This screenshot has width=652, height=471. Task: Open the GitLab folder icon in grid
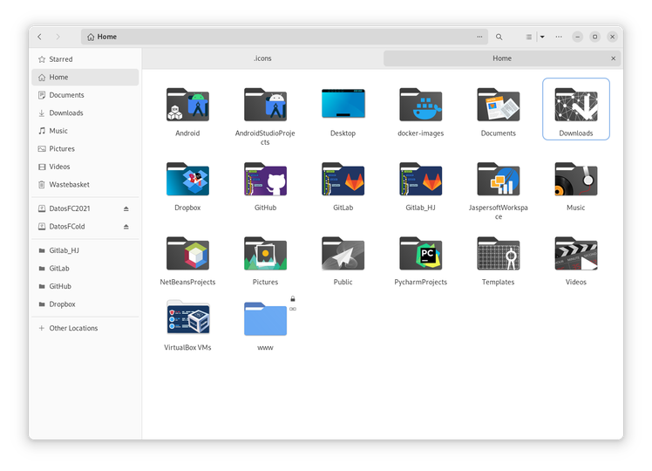pyautogui.click(x=343, y=179)
